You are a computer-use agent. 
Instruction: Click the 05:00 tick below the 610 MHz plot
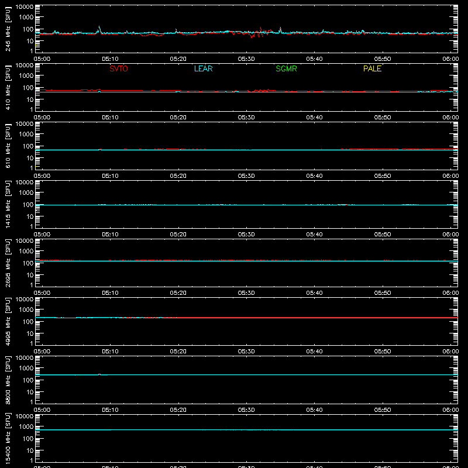[x=42, y=176]
